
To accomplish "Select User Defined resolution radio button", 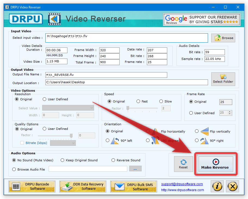I will click(44, 99).
